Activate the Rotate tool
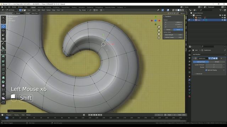The image size is (227, 127). [3, 31]
